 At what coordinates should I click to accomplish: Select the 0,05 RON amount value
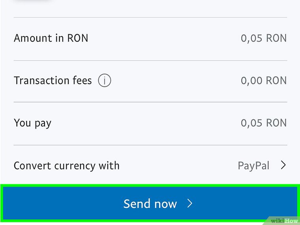pyautogui.click(x=264, y=38)
